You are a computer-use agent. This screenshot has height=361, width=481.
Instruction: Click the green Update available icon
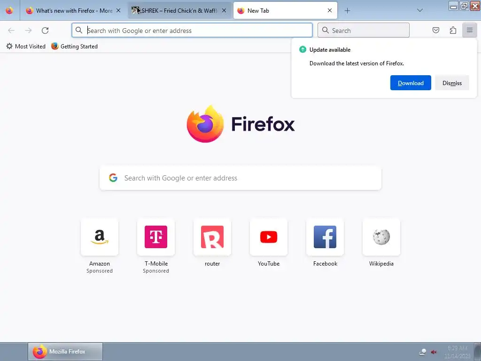click(x=303, y=49)
